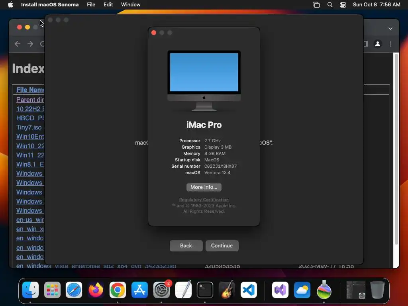
Task: Click the More Info... button
Action: pyautogui.click(x=204, y=187)
